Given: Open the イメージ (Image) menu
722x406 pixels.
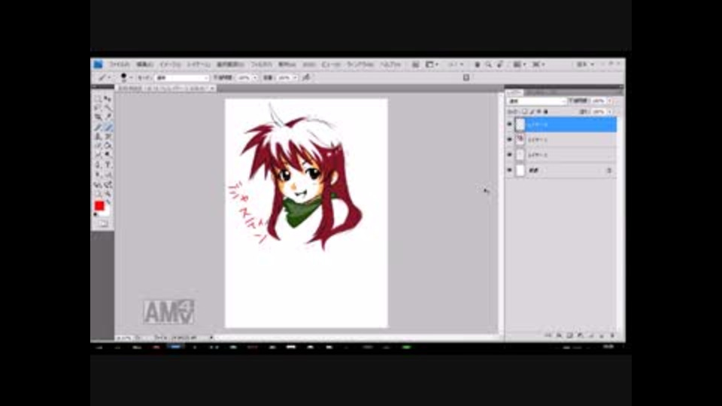Looking at the screenshot, I should (170, 65).
